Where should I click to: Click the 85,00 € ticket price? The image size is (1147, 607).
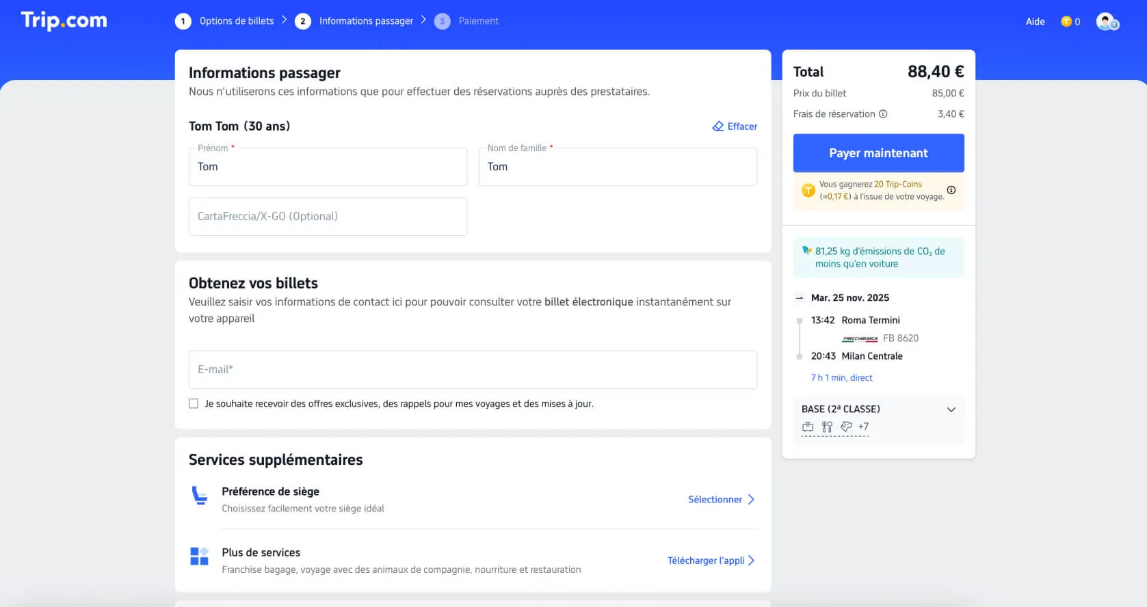click(x=948, y=94)
